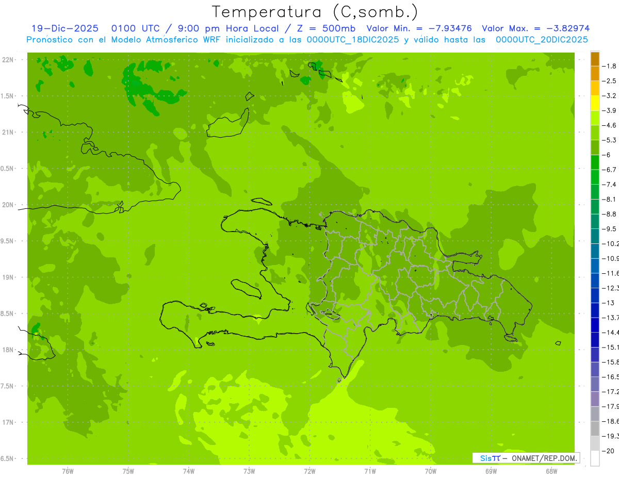Image resolution: width=619 pixels, height=478 pixels.
Task: Click the "75W" longitude label
Action: click(128, 471)
